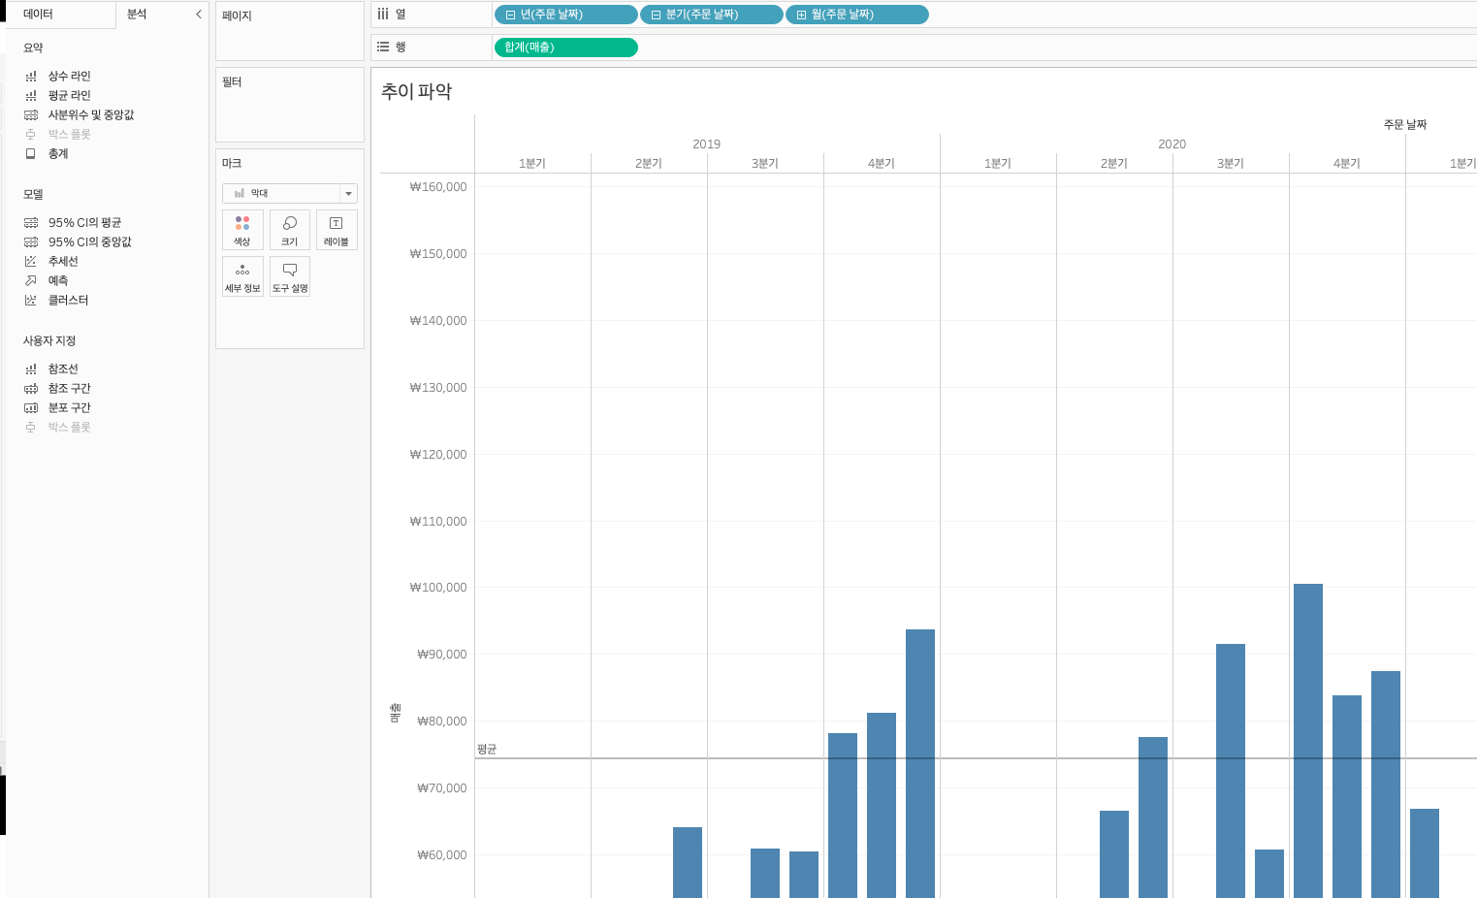Collapse the 년(주문 날짜) pill minus icon

point(510,15)
